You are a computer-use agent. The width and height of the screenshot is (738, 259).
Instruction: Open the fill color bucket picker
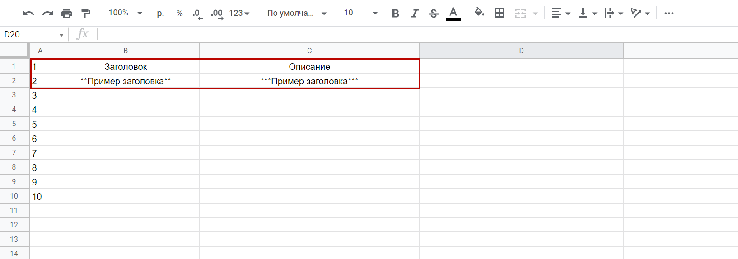coord(479,13)
